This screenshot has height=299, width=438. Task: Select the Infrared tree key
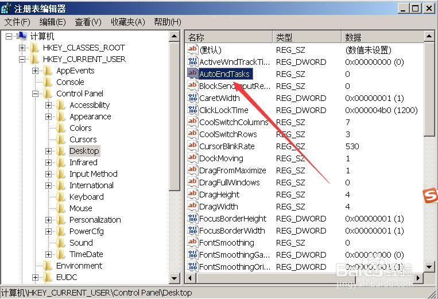83,162
